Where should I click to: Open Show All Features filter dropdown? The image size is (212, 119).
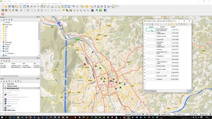coord(150,91)
